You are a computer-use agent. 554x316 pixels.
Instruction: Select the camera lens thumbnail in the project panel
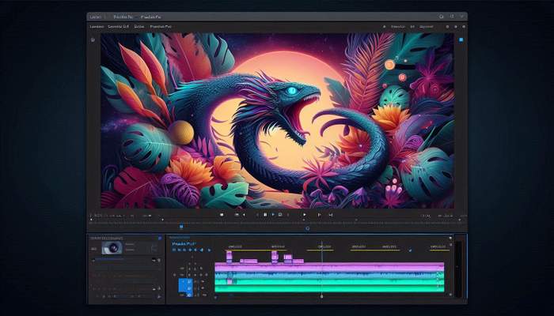112,247
